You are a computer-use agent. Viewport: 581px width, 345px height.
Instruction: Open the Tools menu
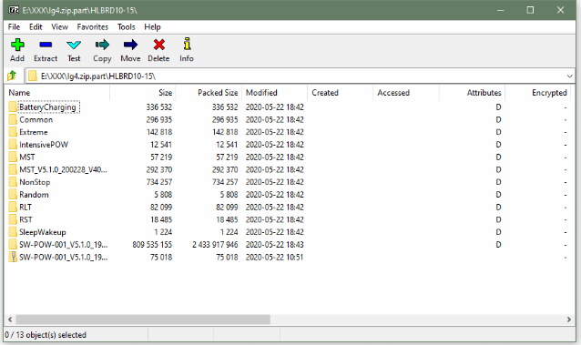tap(127, 27)
